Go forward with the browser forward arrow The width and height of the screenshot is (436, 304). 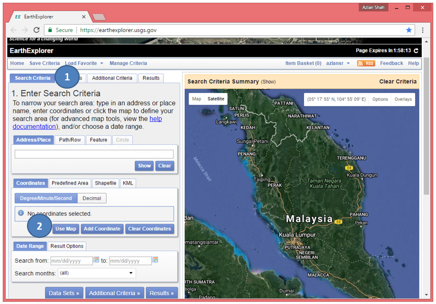(x=25, y=30)
